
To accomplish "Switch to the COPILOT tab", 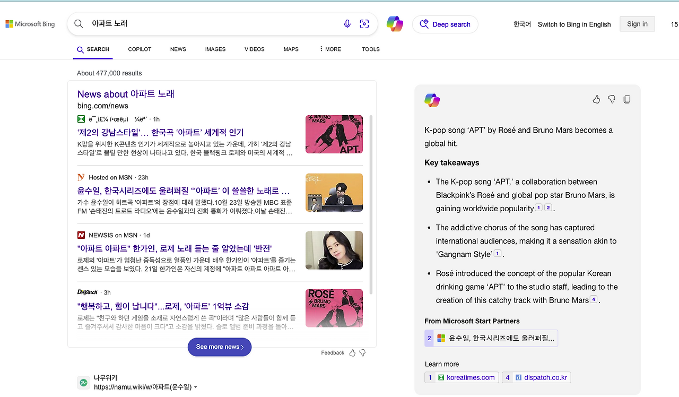I will tap(140, 49).
